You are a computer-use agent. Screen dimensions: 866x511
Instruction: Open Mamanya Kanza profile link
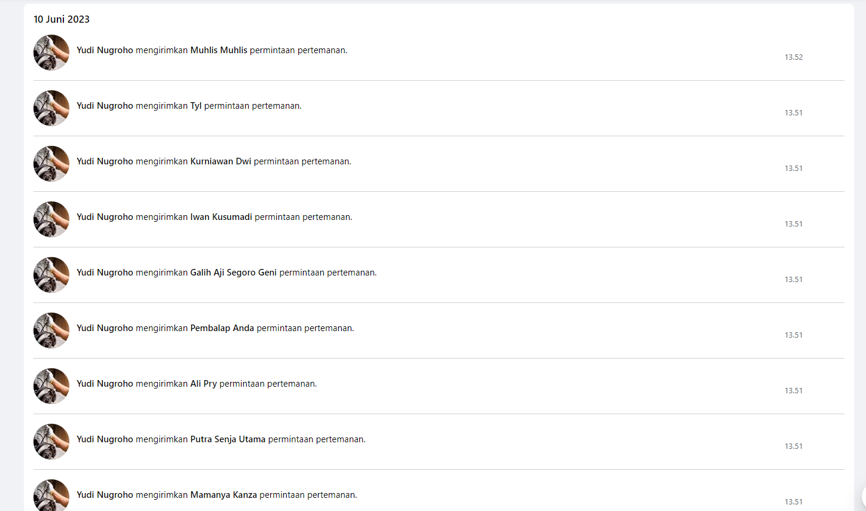pyautogui.click(x=224, y=495)
